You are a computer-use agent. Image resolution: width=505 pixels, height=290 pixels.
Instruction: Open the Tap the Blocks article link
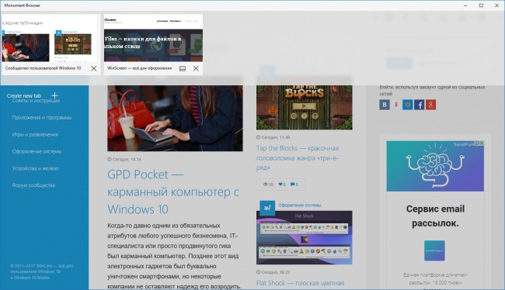[x=298, y=157]
